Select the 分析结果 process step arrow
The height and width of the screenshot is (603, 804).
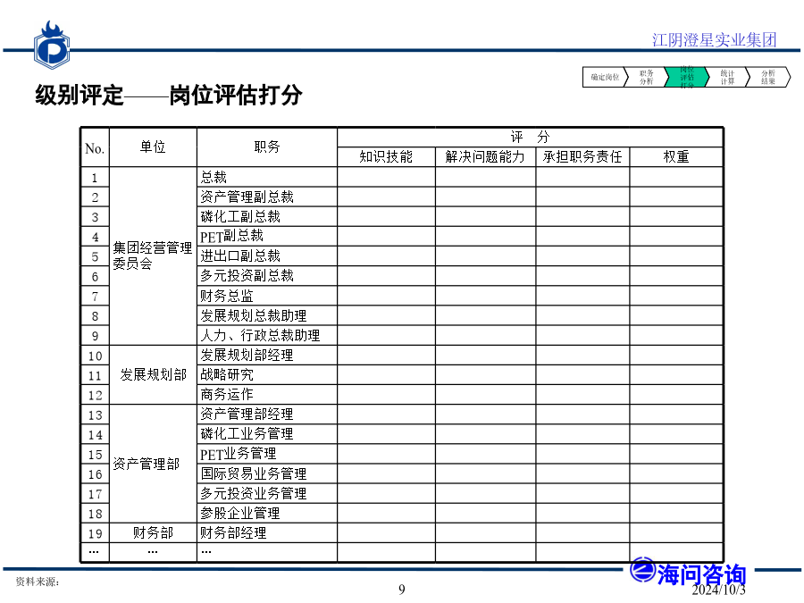point(767,78)
